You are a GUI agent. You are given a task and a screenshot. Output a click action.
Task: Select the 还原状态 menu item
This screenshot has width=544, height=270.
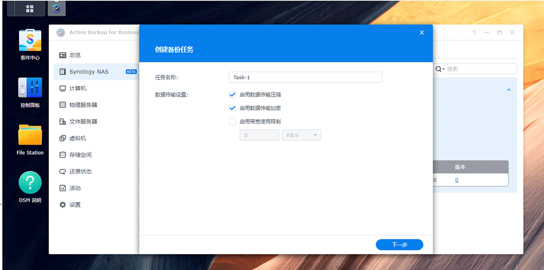(96, 172)
